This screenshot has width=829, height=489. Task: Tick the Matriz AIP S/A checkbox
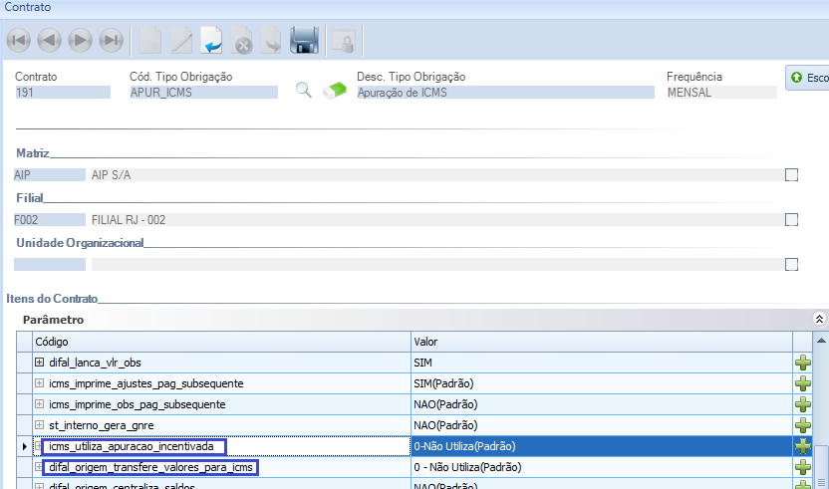792,175
